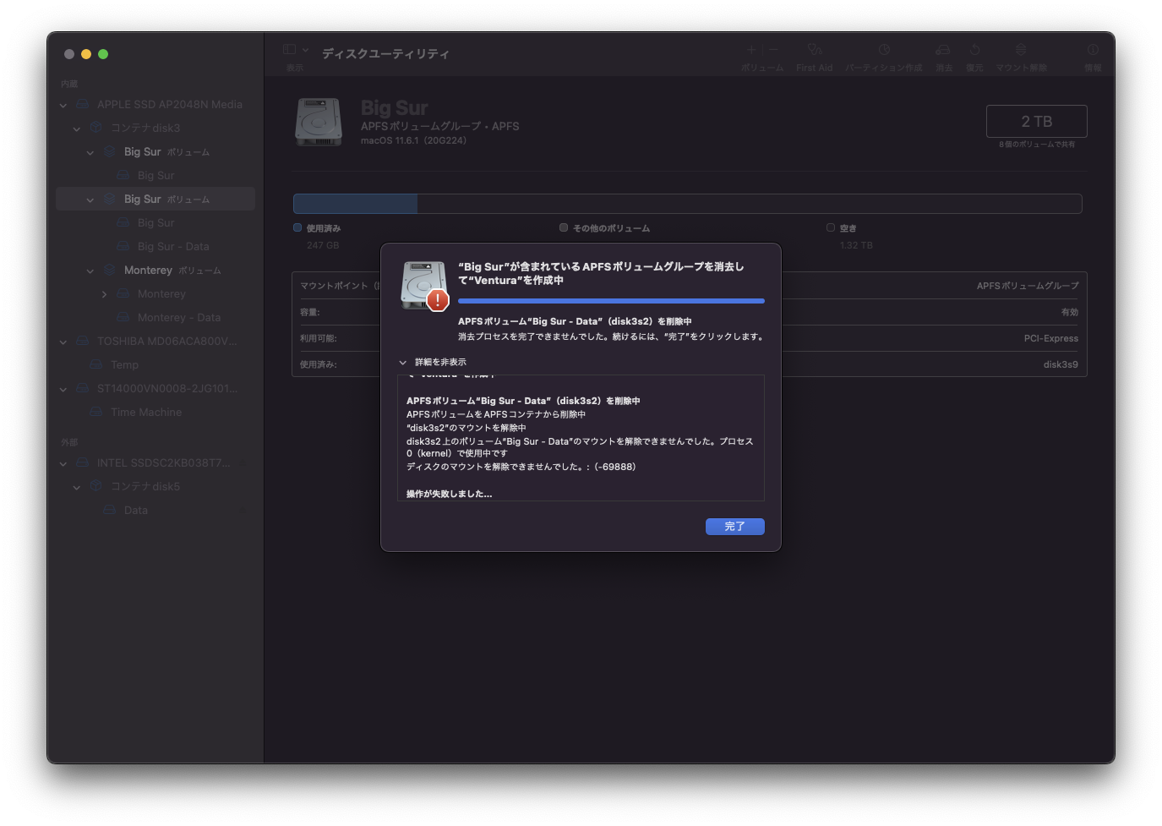Click the 操作が失敗しました… log line
1162x826 pixels.
click(x=449, y=494)
